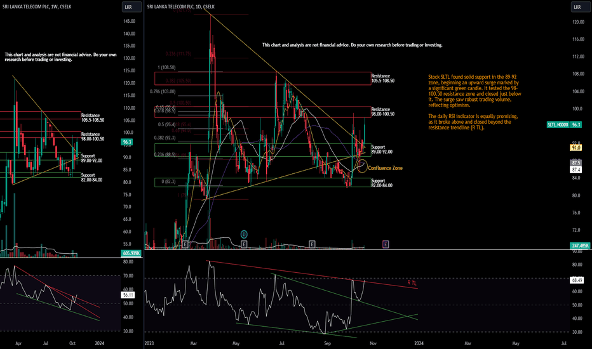Select weekly chart Resistance 105.5-108.50 label
Image resolution: width=592 pixels, height=349 pixels.
(93, 118)
